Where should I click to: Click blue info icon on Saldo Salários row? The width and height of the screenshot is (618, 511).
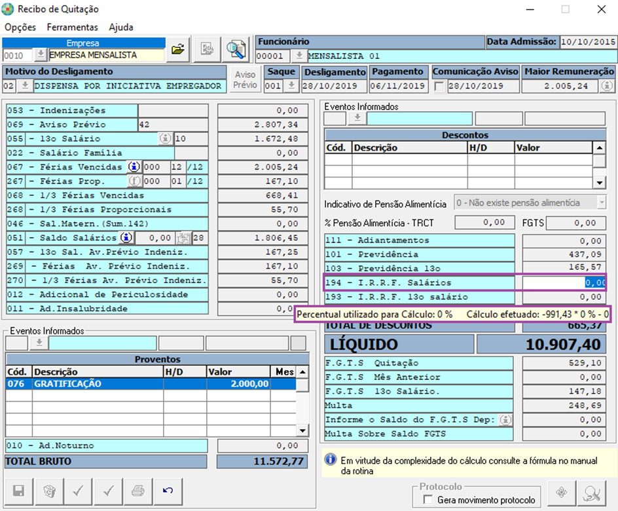click(126, 238)
